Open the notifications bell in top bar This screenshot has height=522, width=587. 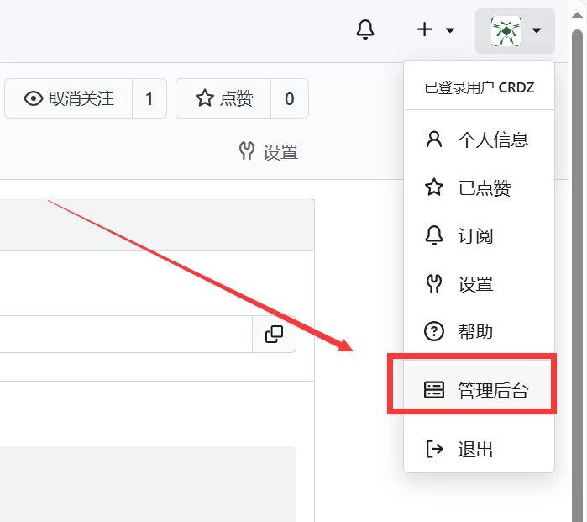point(364,30)
